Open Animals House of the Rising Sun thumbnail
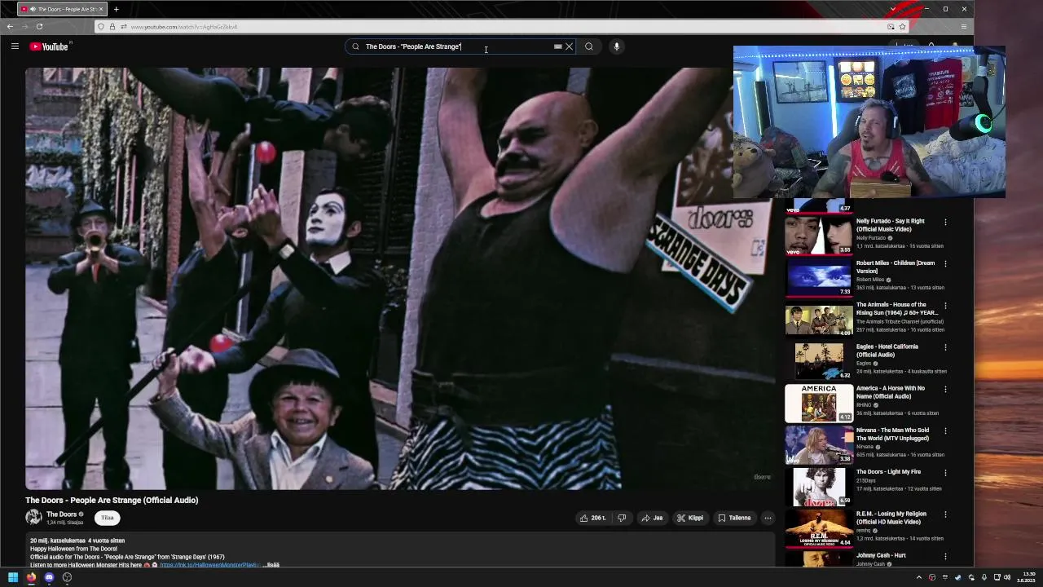1043x587 pixels. pos(819,319)
